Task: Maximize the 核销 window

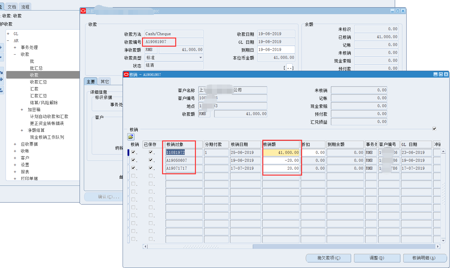Action: [x=441, y=75]
